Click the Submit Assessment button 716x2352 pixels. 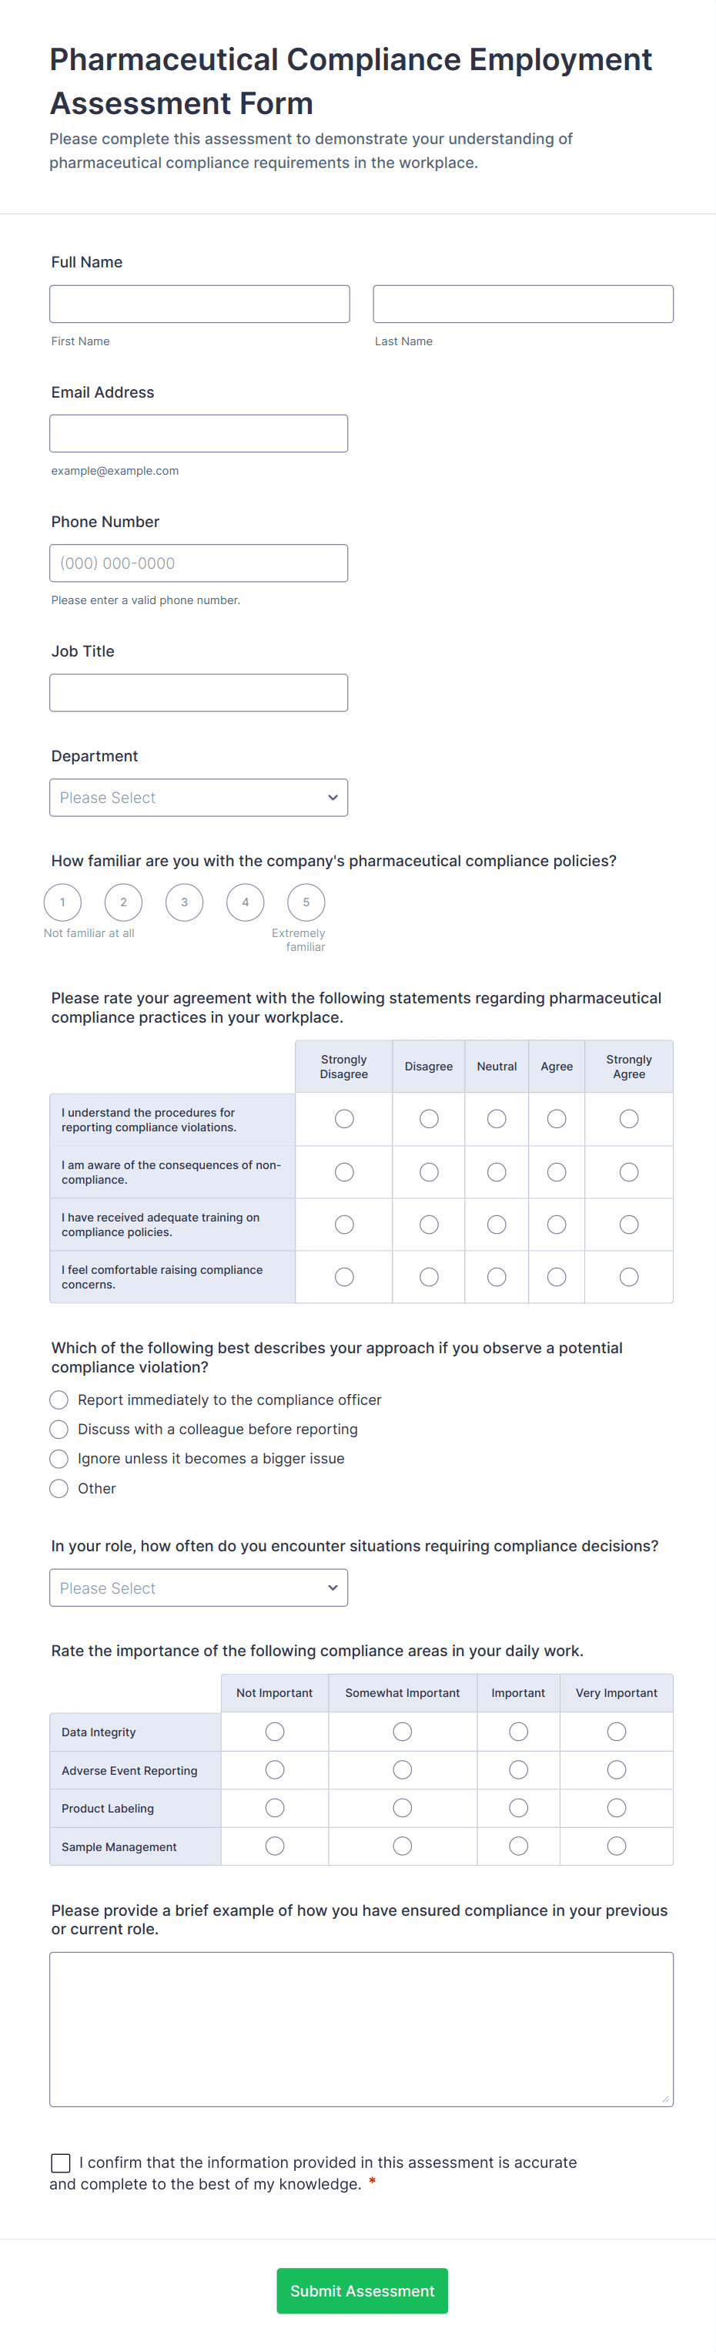click(362, 2290)
